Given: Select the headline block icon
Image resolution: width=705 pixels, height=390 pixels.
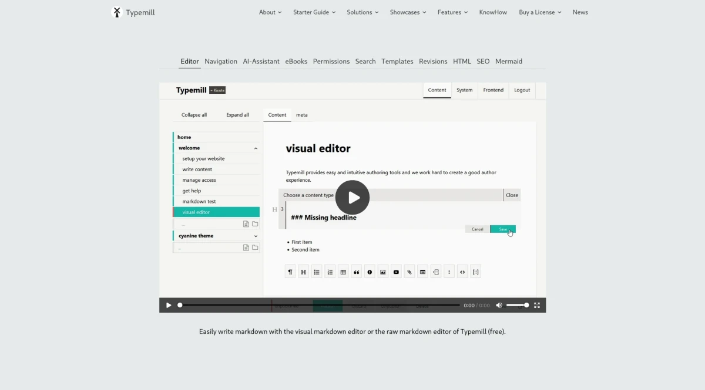Looking at the screenshot, I should click(303, 272).
